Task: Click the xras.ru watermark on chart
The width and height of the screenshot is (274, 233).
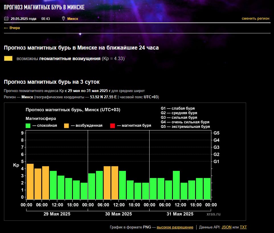Action: (x=214, y=214)
